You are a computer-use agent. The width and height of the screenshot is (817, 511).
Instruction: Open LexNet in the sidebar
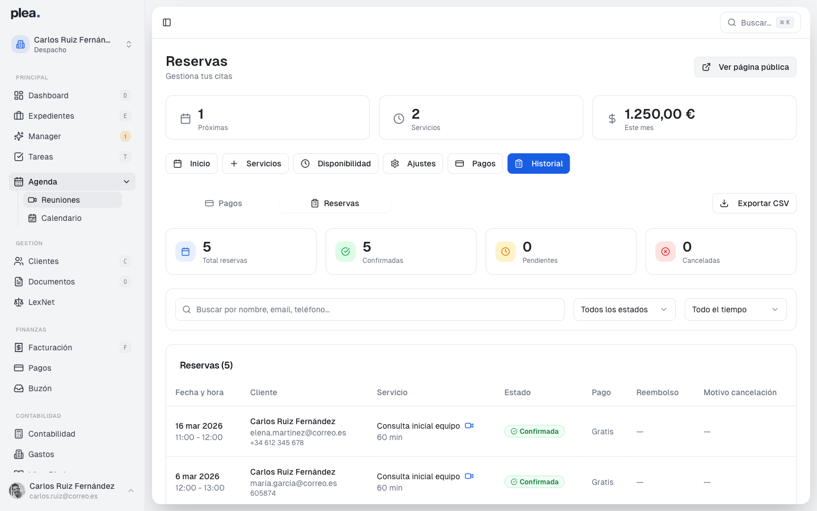[x=73, y=302]
